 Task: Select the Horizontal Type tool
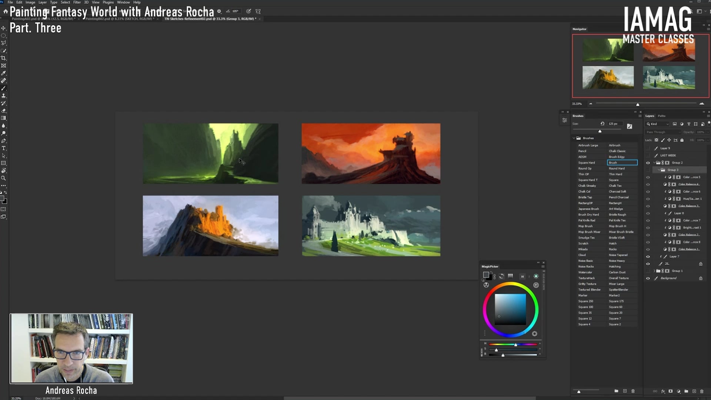click(4, 148)
